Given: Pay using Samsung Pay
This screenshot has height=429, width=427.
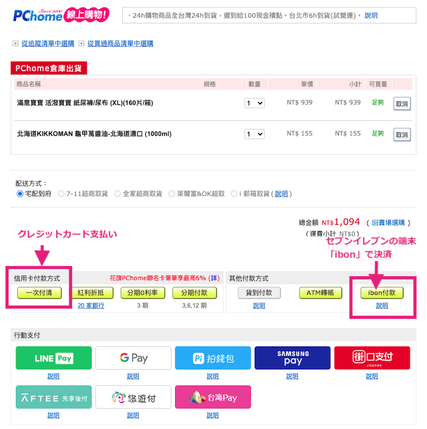Looking at the screenshot, I should pos(292,358).
